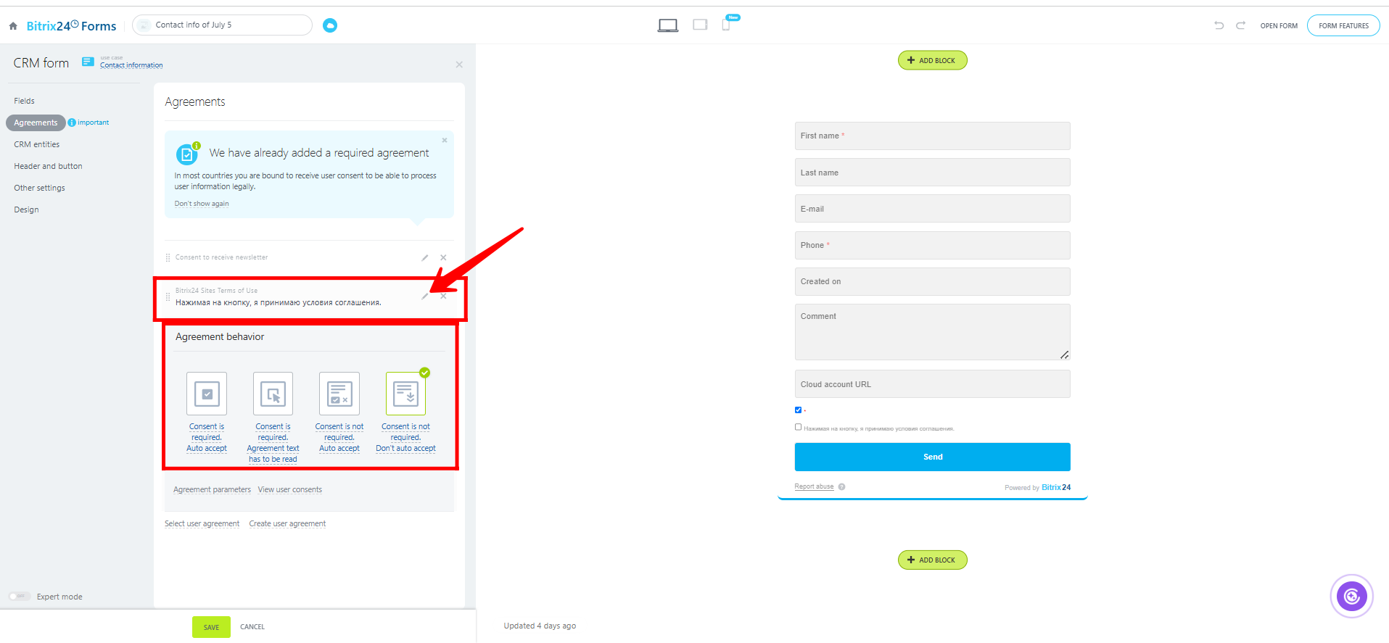This screenshot has height=643, width=1389.
Task: Click the Cloud account URL field
Action: point(932,384)
